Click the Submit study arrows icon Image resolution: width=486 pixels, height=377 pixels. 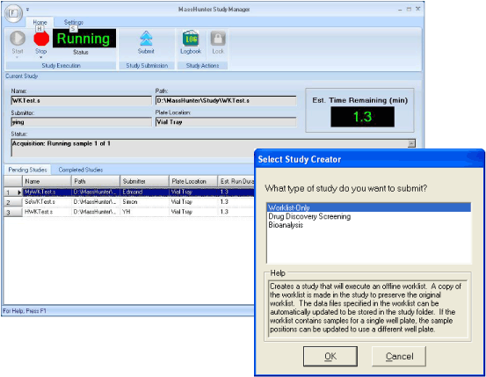point(146,39)
